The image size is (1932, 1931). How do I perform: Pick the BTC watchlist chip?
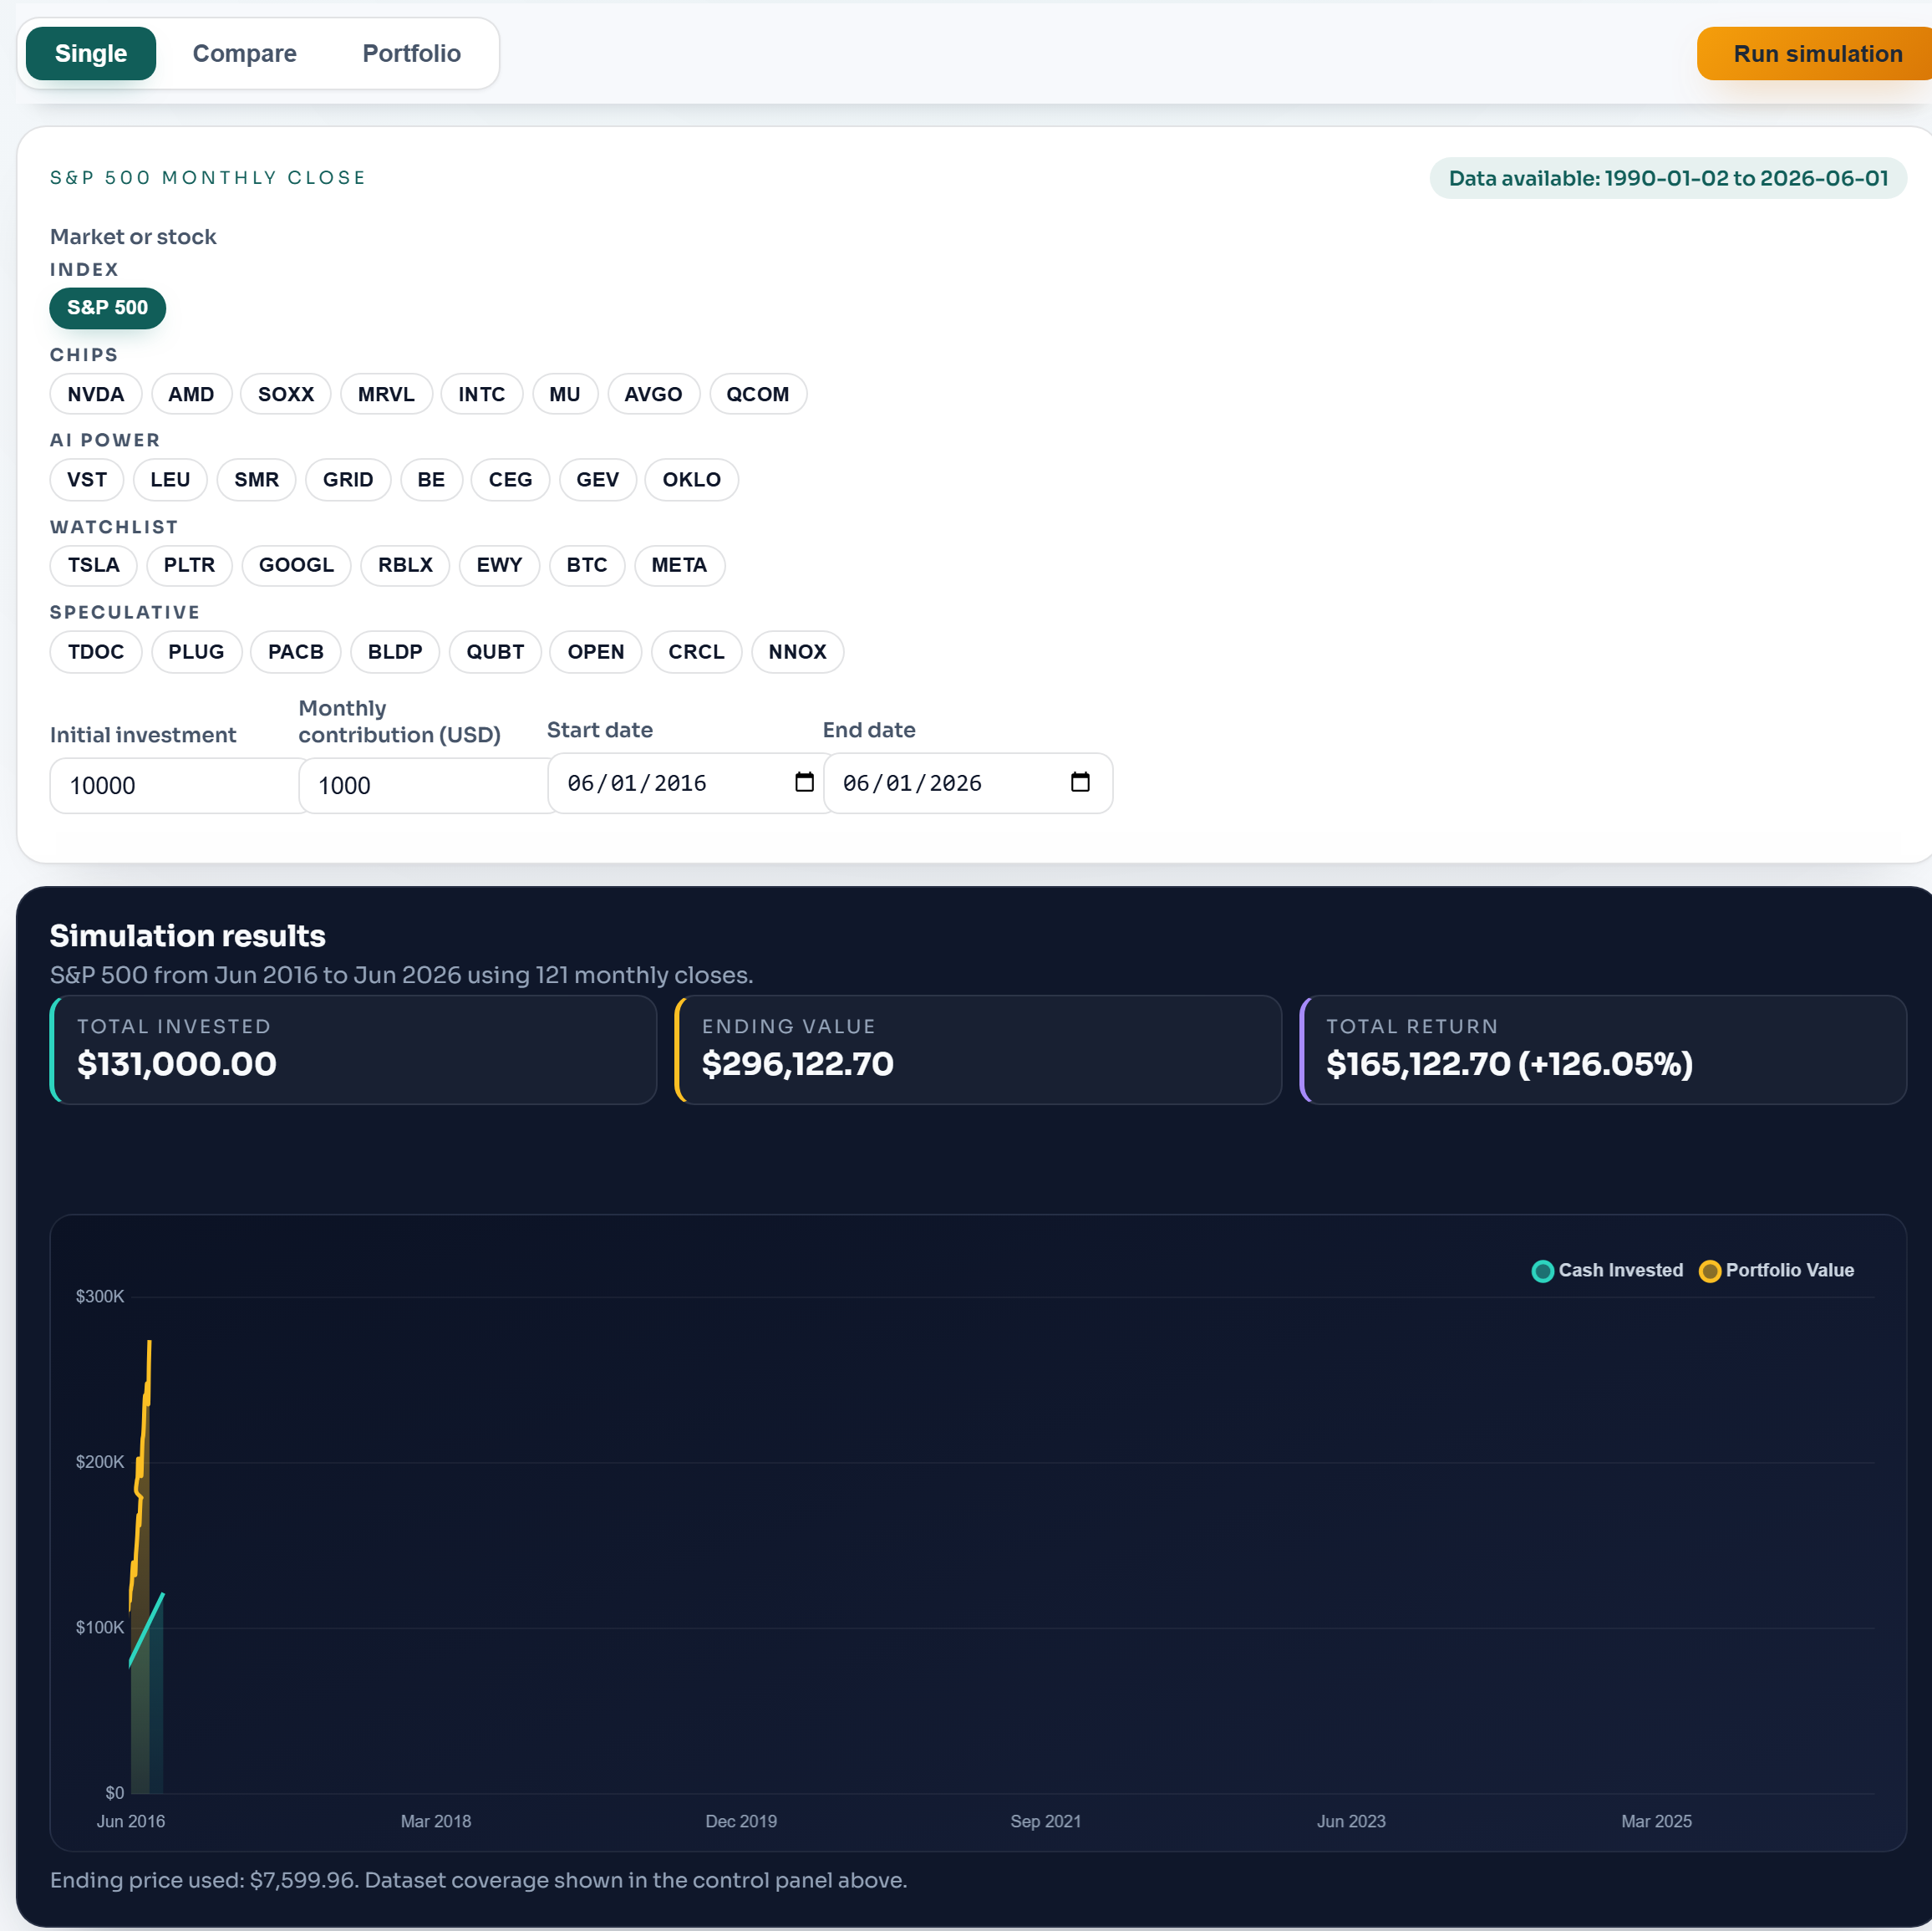[x=587, y=565]
